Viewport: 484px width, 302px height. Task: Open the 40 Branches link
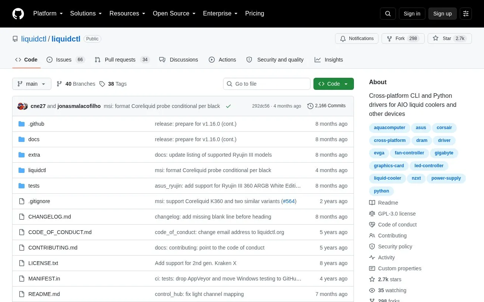pos(76,84)
